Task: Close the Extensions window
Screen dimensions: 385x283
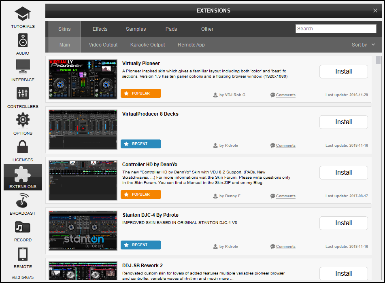Action: point(375,11)
